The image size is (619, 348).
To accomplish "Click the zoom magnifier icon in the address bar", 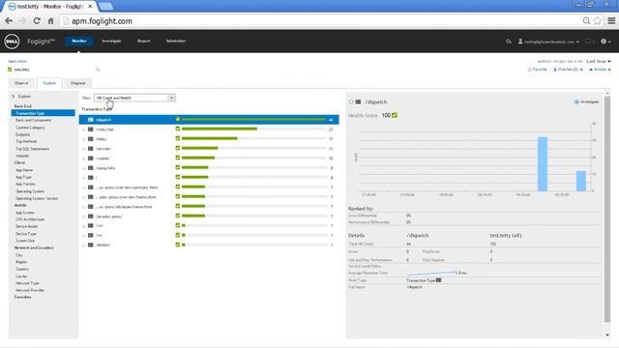I will 586,21.
